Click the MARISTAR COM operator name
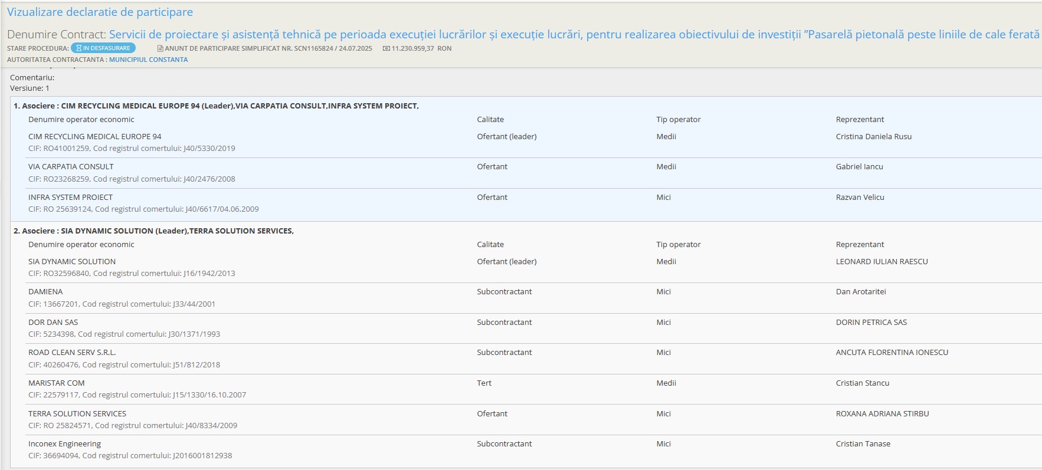The height and width of the screenshot is (470, 1042). (x=57, y=383)
